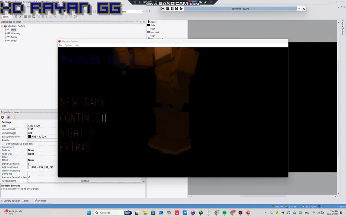Open the Settings tab in the Properties panel

click(3, 117)
